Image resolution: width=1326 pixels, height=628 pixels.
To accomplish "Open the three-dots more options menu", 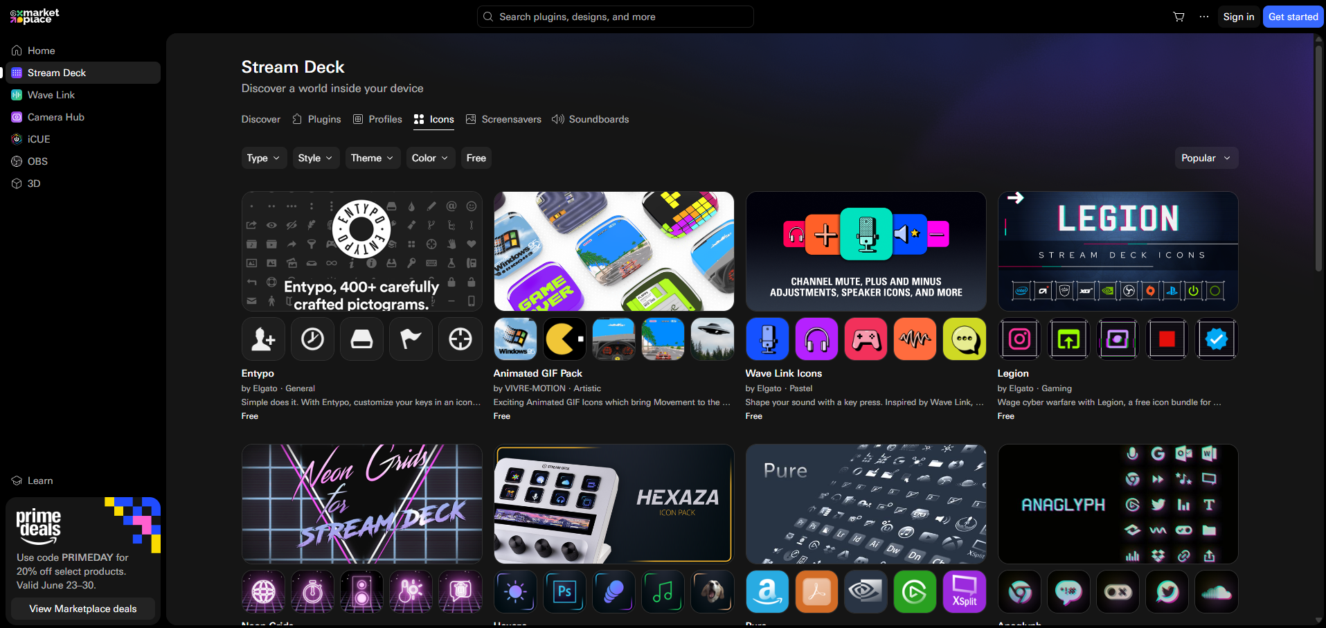I will (x=1204, y=17).
